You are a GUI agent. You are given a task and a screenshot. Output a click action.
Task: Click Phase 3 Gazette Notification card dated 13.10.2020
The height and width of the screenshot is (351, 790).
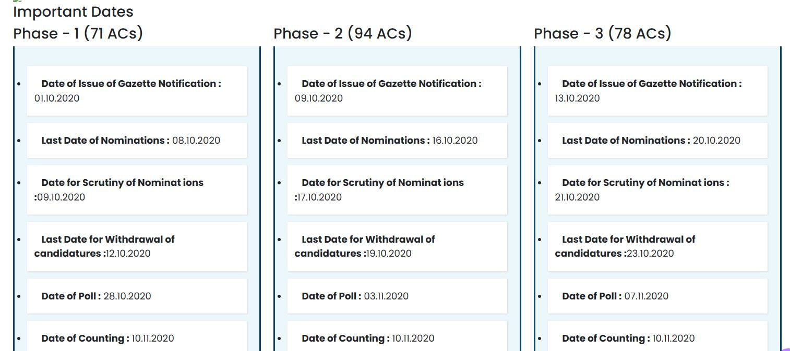(x=657, y=91)
